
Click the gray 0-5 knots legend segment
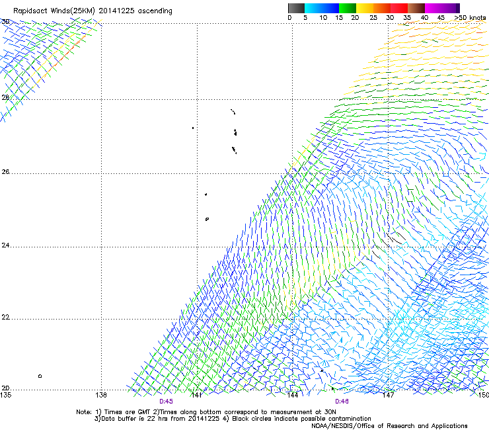pyautogui.click(x=296, y=8)
